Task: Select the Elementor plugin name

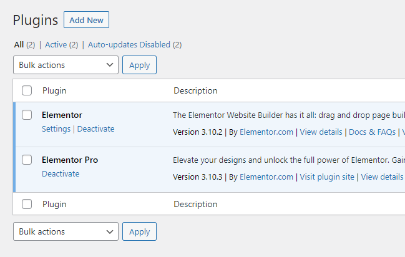Action: [x=62, y=115]
